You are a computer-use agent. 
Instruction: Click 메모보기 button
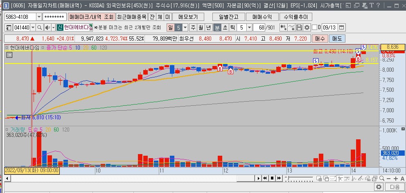(x=188, y=17)
